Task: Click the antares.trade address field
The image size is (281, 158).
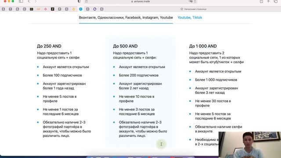Action: point(140,1)
